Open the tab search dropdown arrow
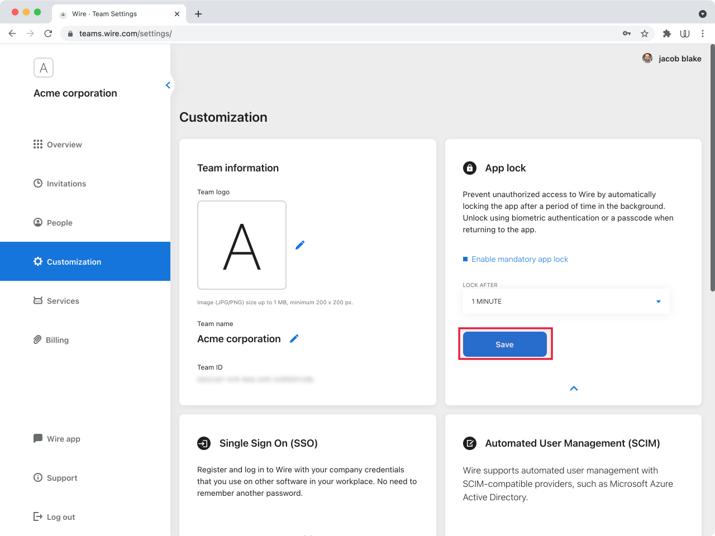Image resolution: width=715 pixels, height=536 pixels. tap(703, 14)
